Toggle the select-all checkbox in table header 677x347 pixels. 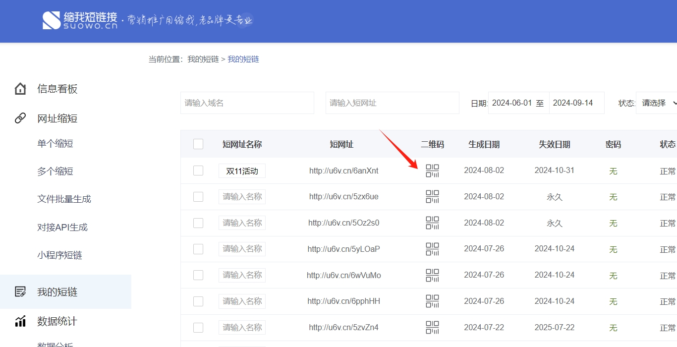click(198, 144)
